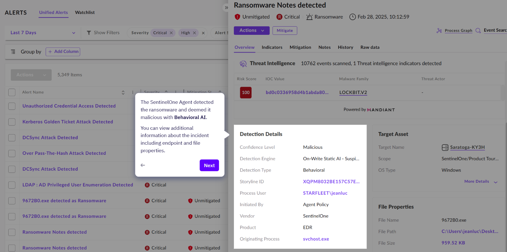Screen dimensions: 507x252
Task: Click the Add Column button
Action: (x=63, y=52)
